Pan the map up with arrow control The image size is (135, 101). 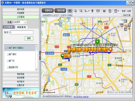(126, 21)
